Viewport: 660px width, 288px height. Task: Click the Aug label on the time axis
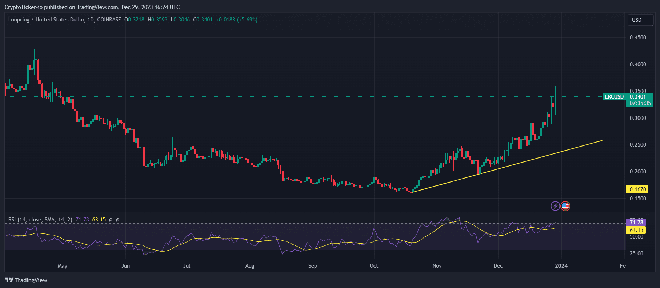click(x=250, y=266)
